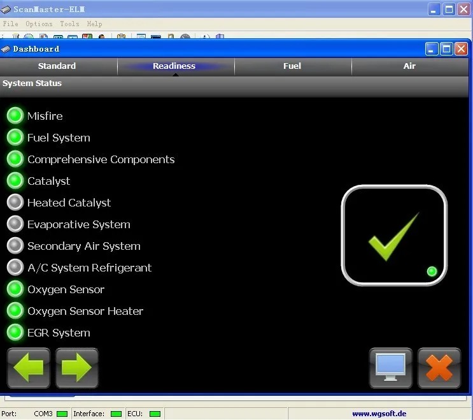
Task: Click the ECU connection status light
Action: point(155,414)
